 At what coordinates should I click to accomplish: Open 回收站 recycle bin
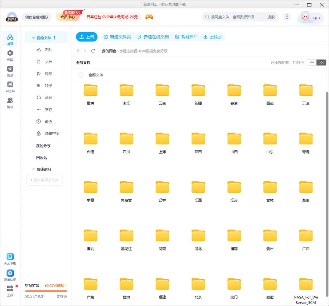tap(41, 158)
